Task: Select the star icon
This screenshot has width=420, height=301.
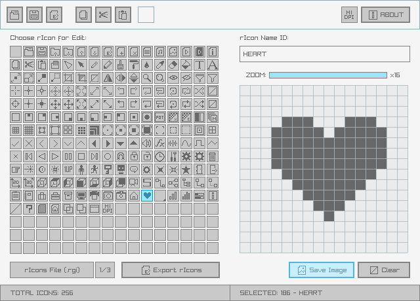Action: [x=186, y=169]
